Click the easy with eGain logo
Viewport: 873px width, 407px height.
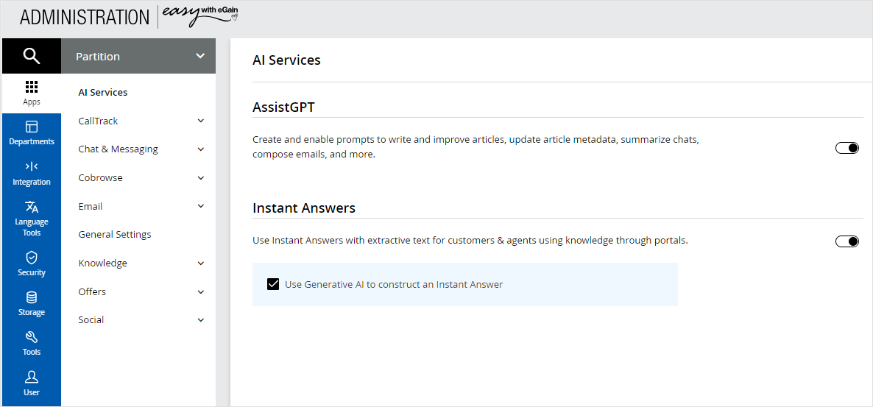click(201, 17)
